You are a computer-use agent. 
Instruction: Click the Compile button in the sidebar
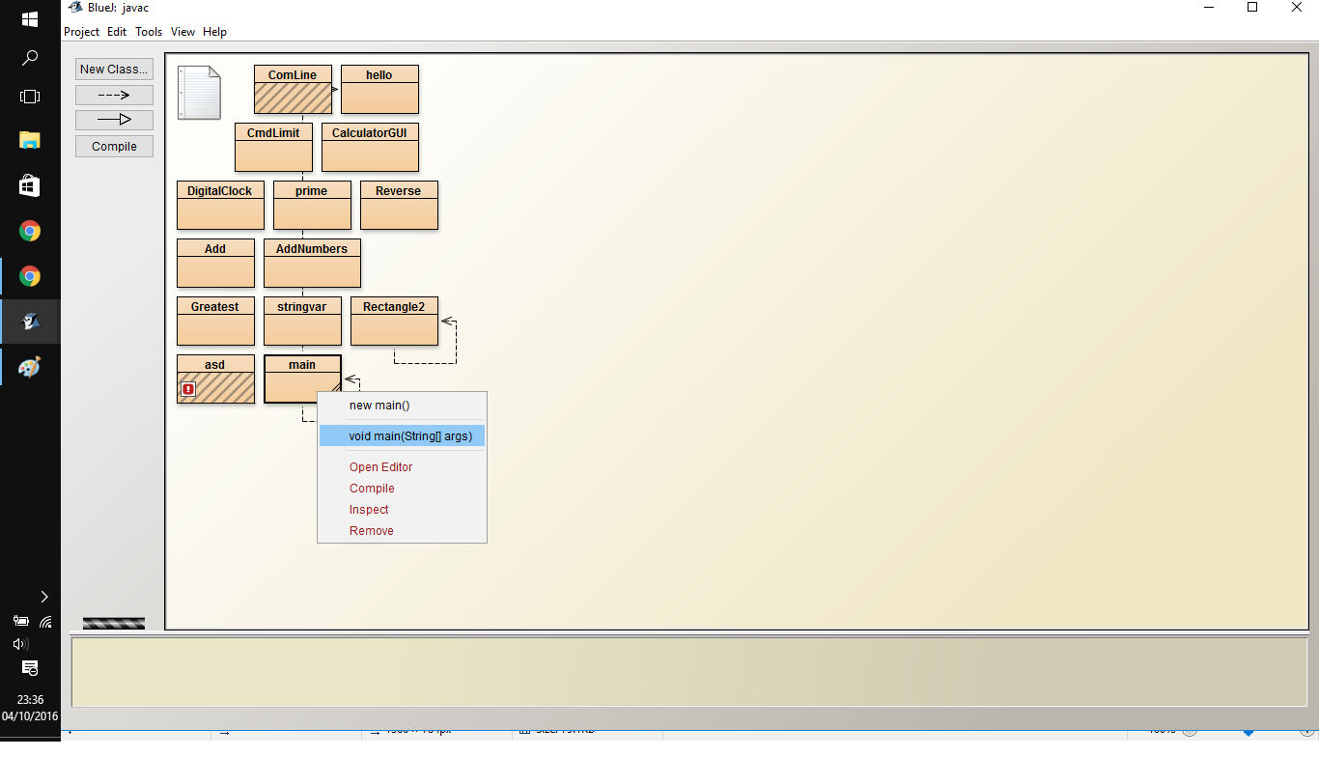pos(113,146)
